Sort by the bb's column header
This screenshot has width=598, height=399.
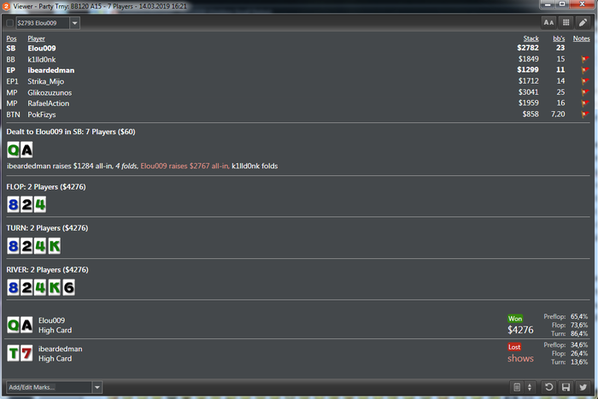click(x=559, y=38)
